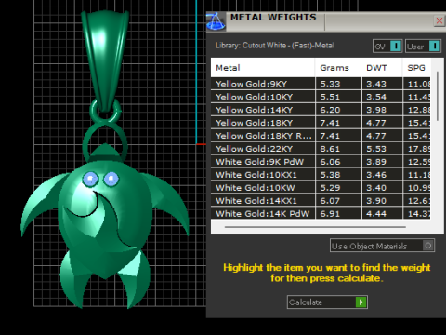This screenshot has height=335, width=446.
Task: Select the Yellow Gold:14KY row
Action: (321, 110)
